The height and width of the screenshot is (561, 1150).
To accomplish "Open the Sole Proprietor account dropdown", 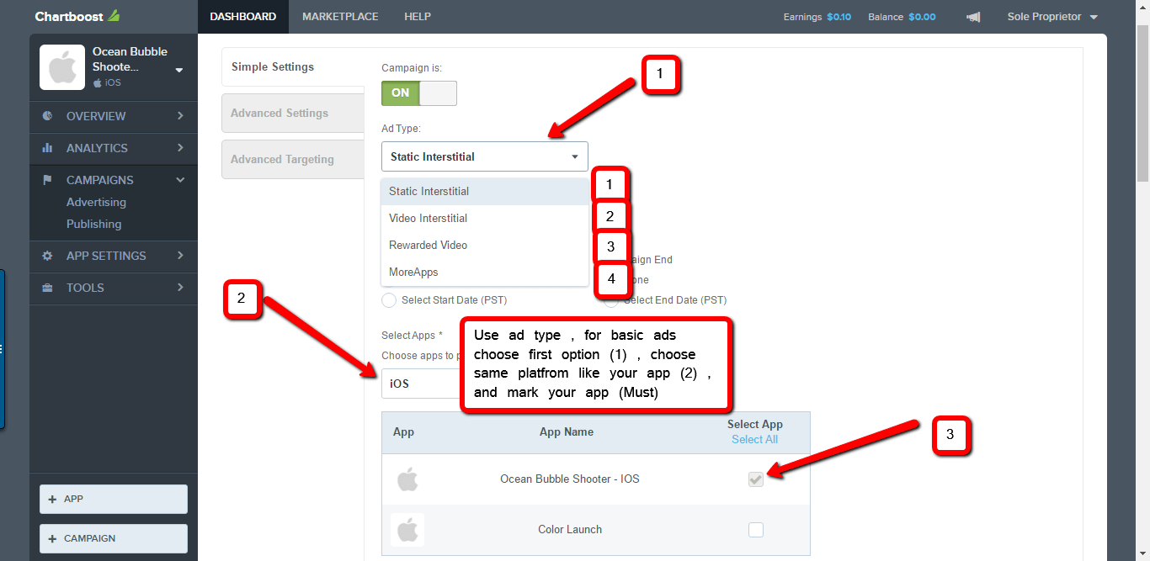I will coord(1052,17).
